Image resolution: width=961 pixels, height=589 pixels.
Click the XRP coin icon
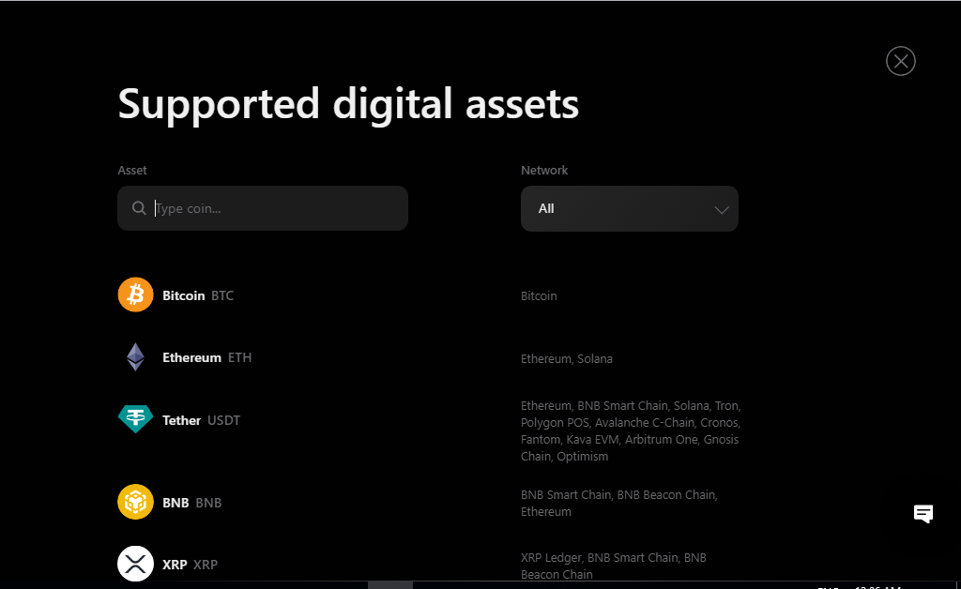[135, 564]
